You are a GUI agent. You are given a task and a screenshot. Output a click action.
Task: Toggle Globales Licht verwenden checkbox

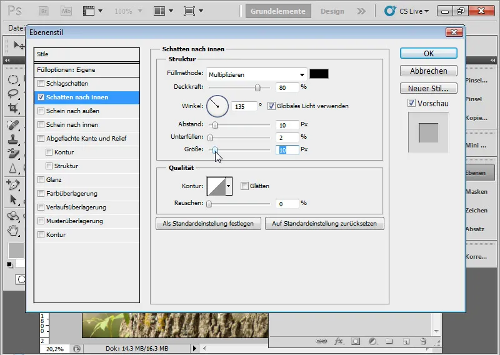271,106
